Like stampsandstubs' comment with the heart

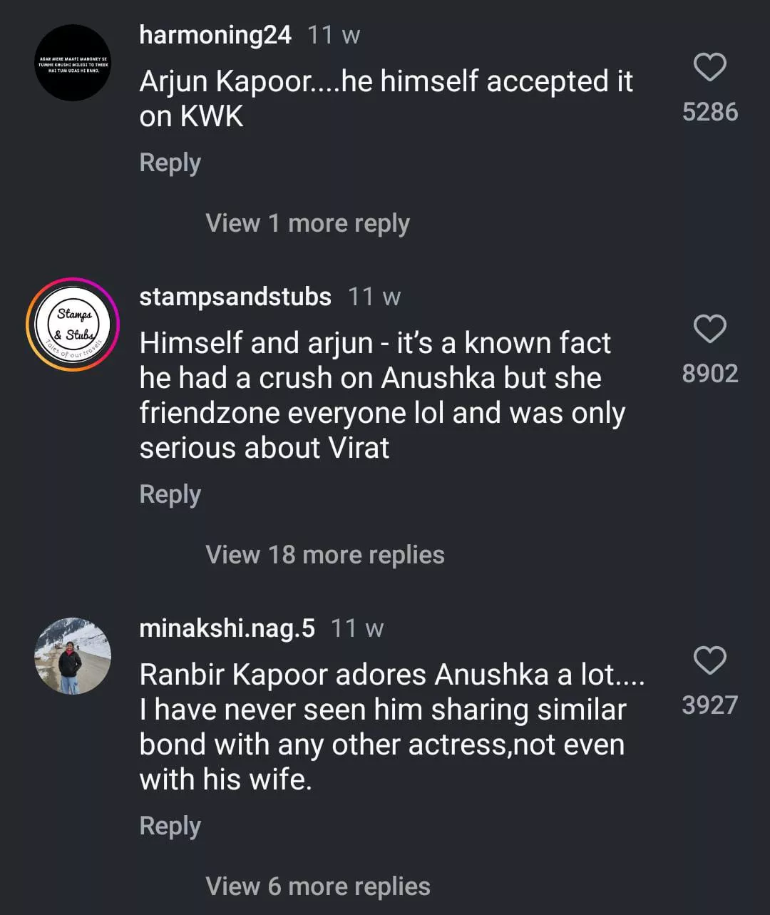[x=709, y=329]
